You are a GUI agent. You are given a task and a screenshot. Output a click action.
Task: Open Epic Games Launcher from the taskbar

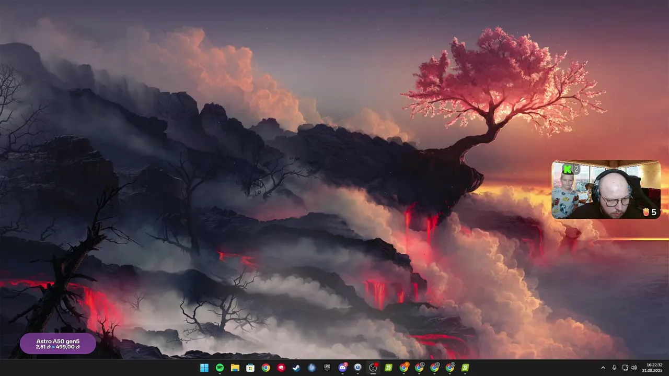(327, 368)
